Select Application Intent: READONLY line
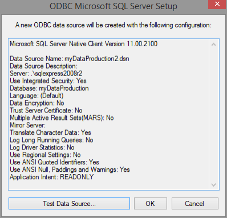 (x=52, y=177)
